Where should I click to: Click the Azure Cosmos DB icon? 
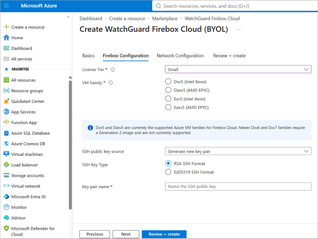[x=6, y=144]
